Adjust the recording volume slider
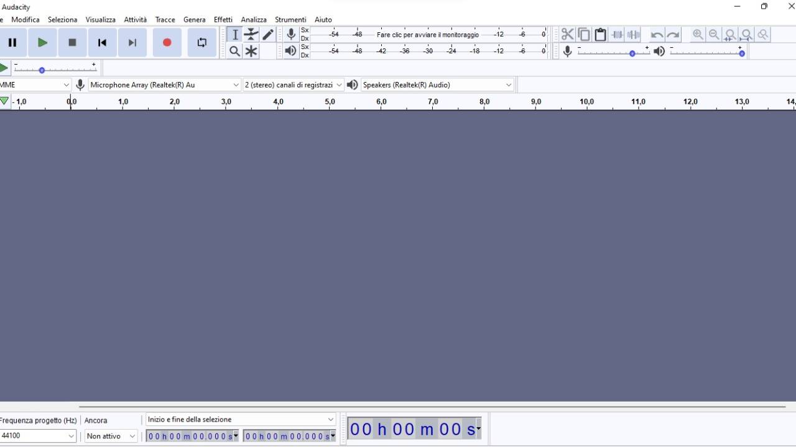796x447 pixels. [x=632, y=53]
